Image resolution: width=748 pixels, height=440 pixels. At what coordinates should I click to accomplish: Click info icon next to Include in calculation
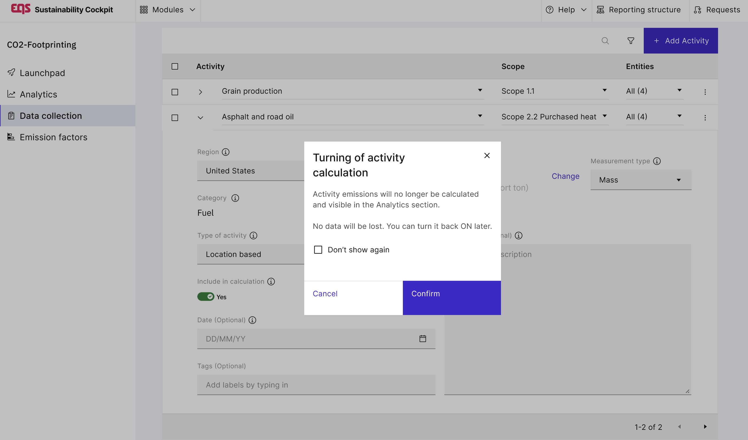[x=271, y=281]
